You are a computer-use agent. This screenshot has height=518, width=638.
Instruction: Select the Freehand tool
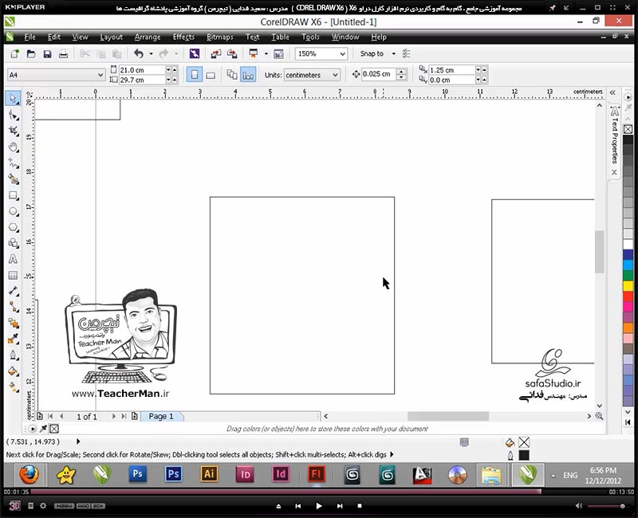(13, 163)
